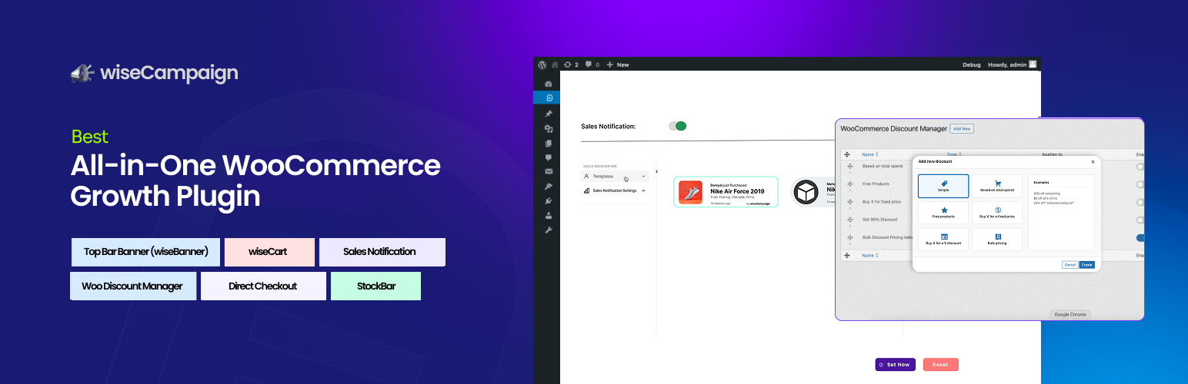This screenshot has height=384, width=1188.
Task: Open the envelope mail icon in sidebar
Action: click(x=549, y=171)
